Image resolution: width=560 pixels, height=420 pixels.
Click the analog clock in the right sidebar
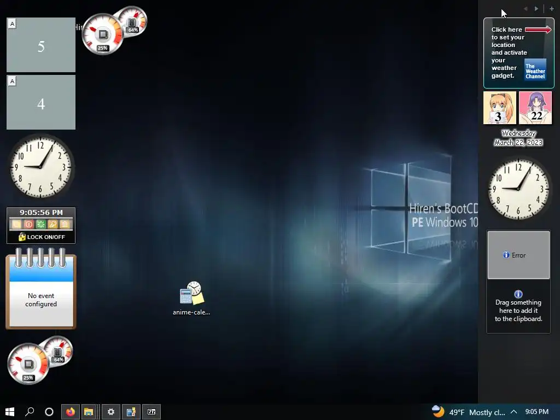tap(518, 189)
